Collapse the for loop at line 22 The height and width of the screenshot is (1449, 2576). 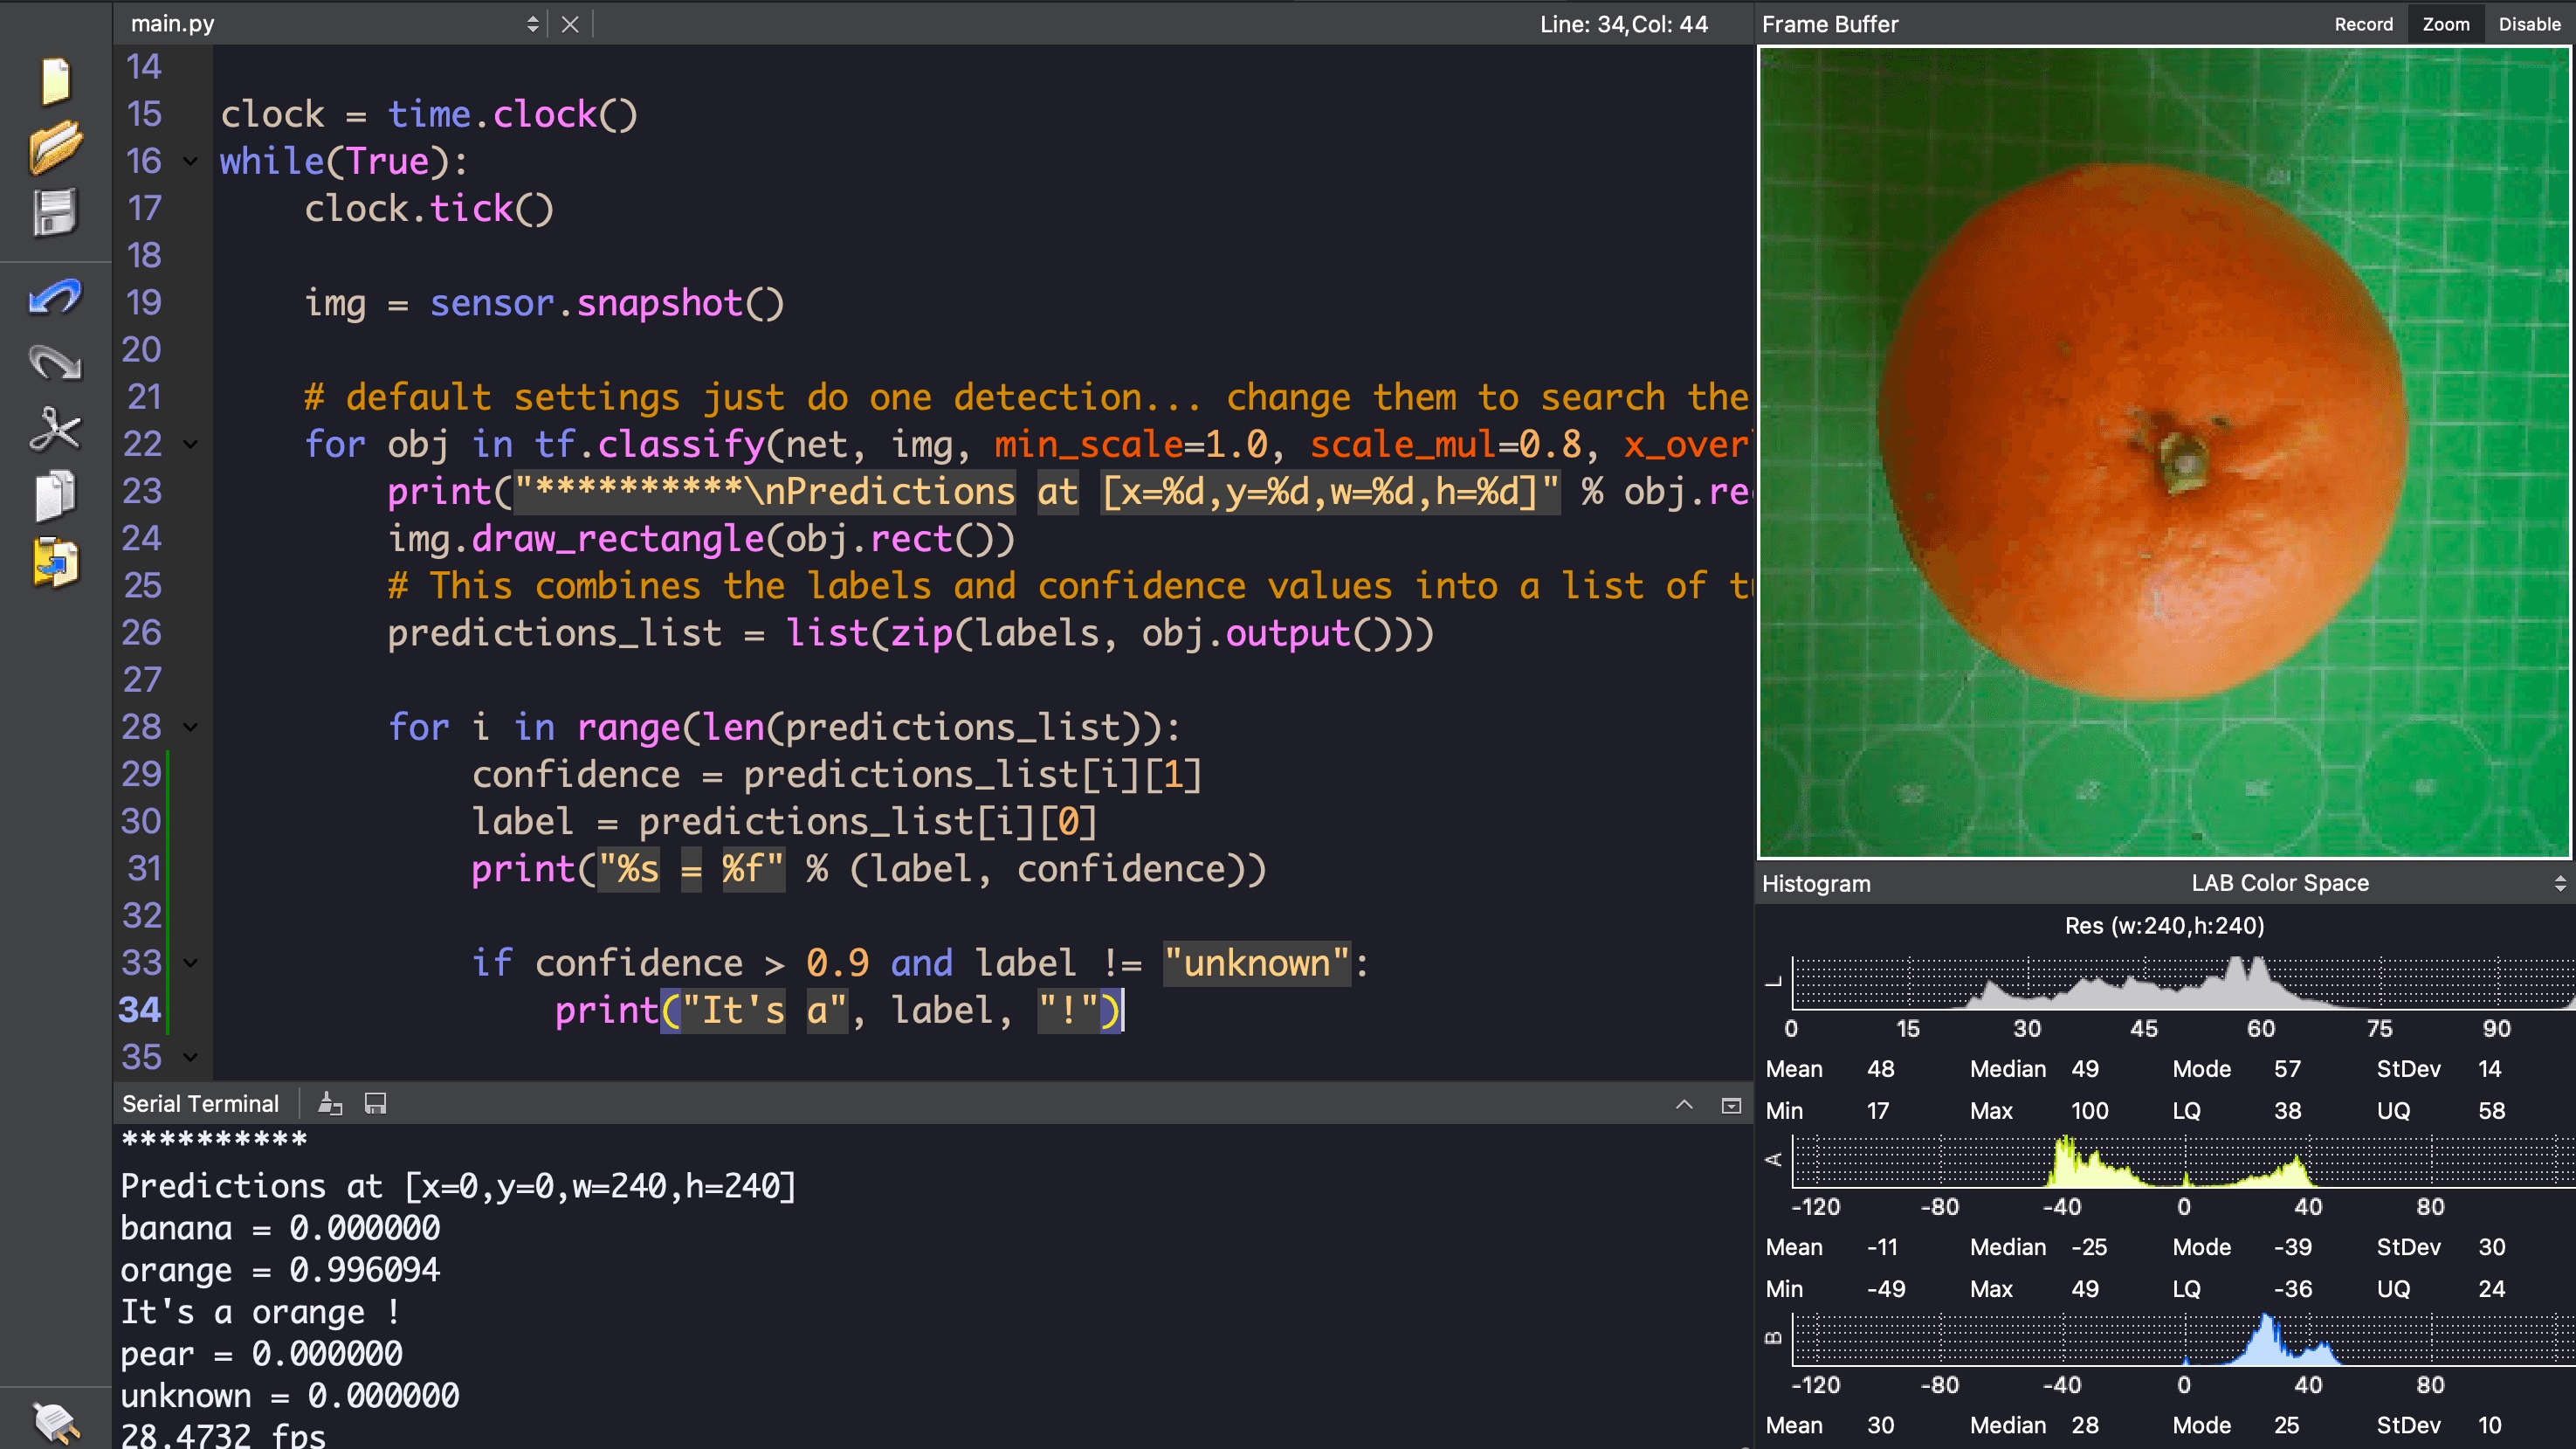tap(191, 445)
